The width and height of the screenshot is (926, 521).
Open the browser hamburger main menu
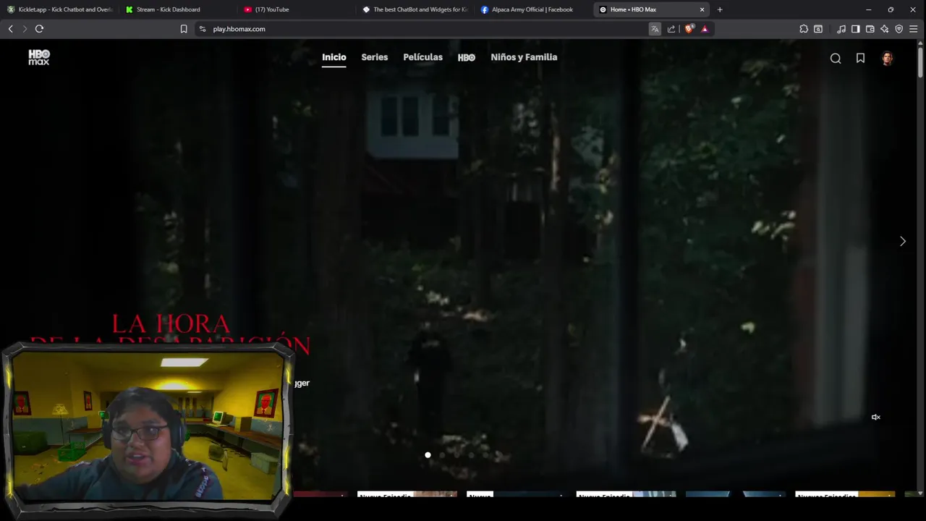pyautogui.click(x=914, y=29)
